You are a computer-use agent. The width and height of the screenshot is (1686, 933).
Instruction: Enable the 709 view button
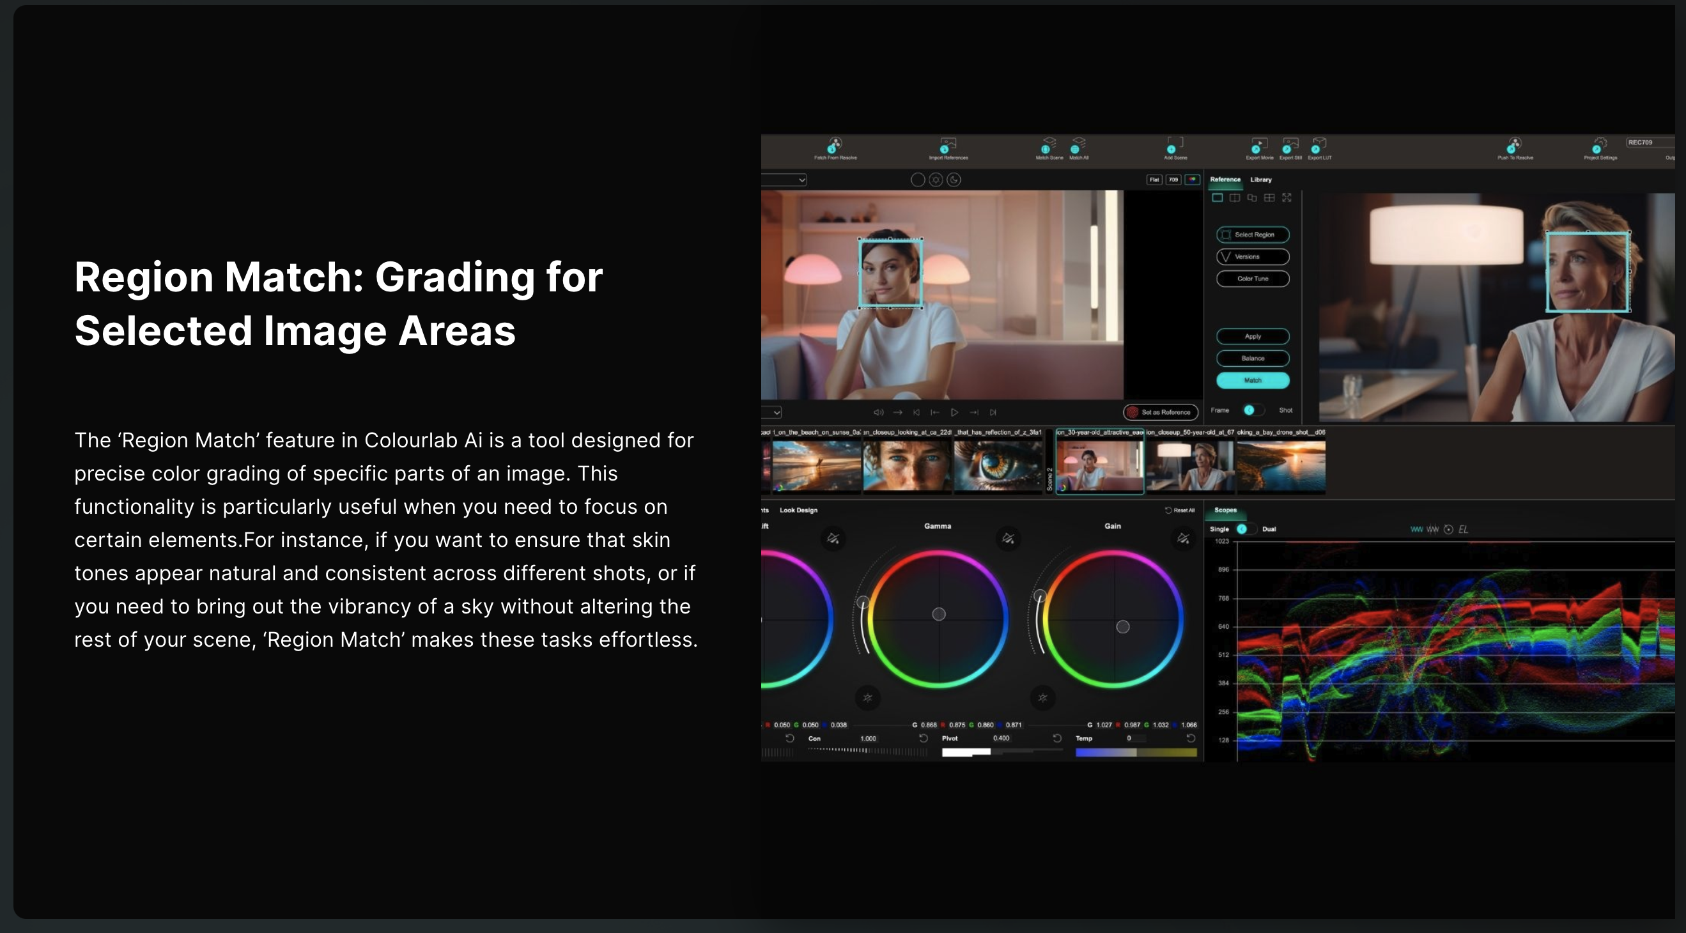pos(1173,180)
